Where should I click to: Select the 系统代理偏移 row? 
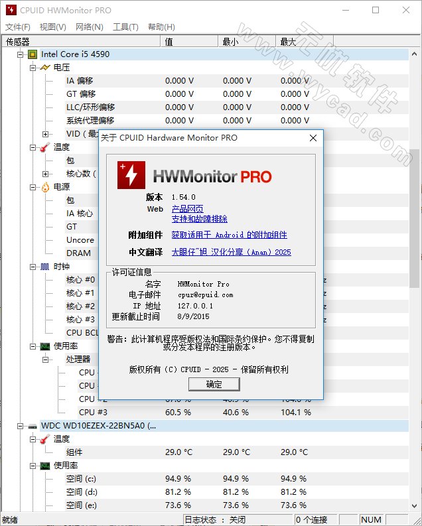[x=236, y=121]
